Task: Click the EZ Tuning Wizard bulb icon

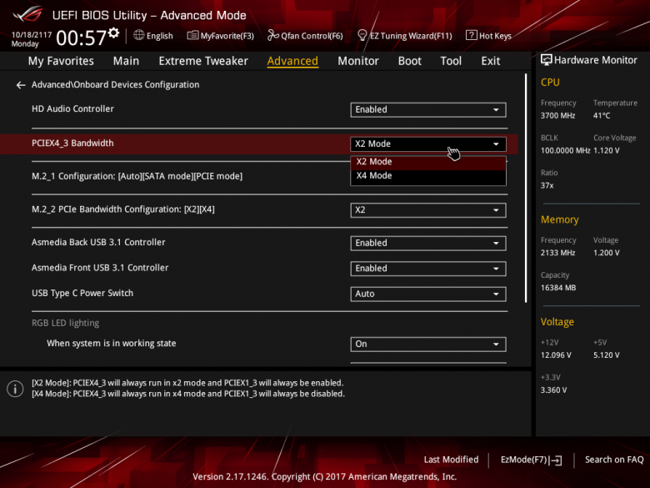Action: pos(362,36)
